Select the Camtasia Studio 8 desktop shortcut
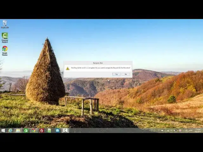The height and width of the screenshot is (152, 203). click(5, 38)
